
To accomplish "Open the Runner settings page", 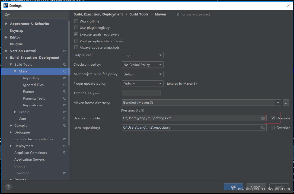I will point(28,91).
